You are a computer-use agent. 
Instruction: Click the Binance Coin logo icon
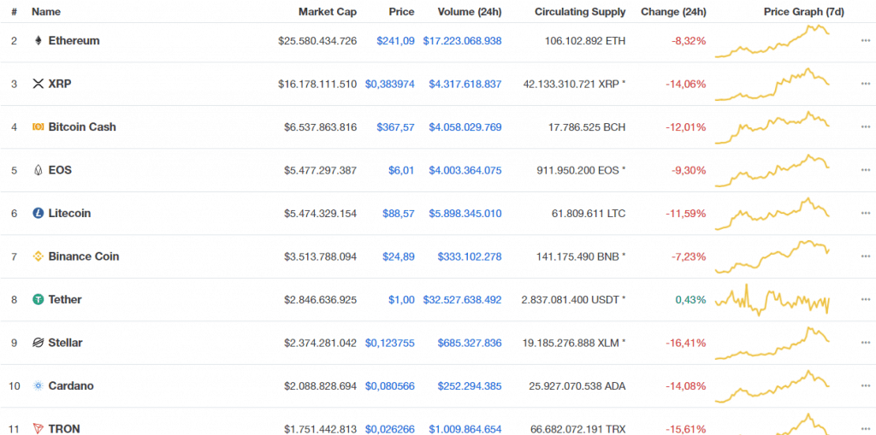pyautogui.click(x=38, y=256)
